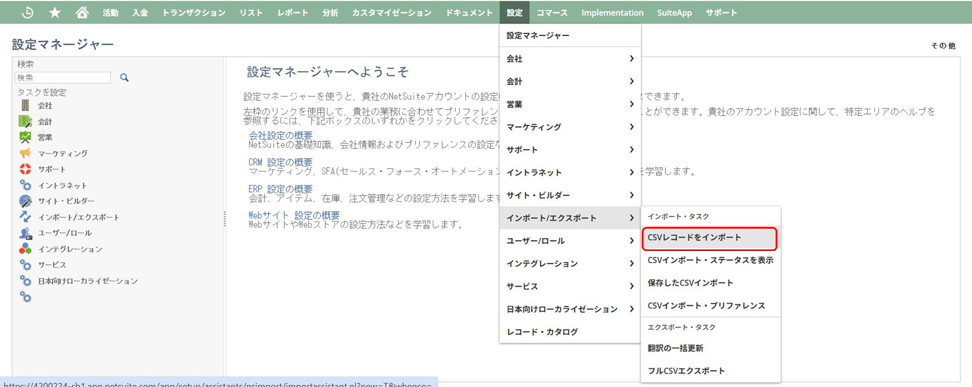This screenshot has width=972, height=387.
Task: Click インポート/エクスポート label in sidebar
Action: [78, 217]
